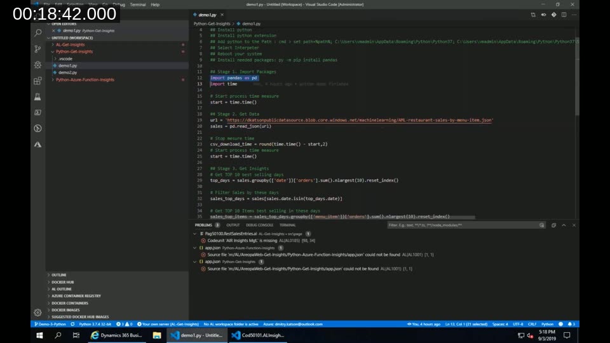Click compare changes icon in editor toolbar

pyautogui.click(x=533, y=15)
